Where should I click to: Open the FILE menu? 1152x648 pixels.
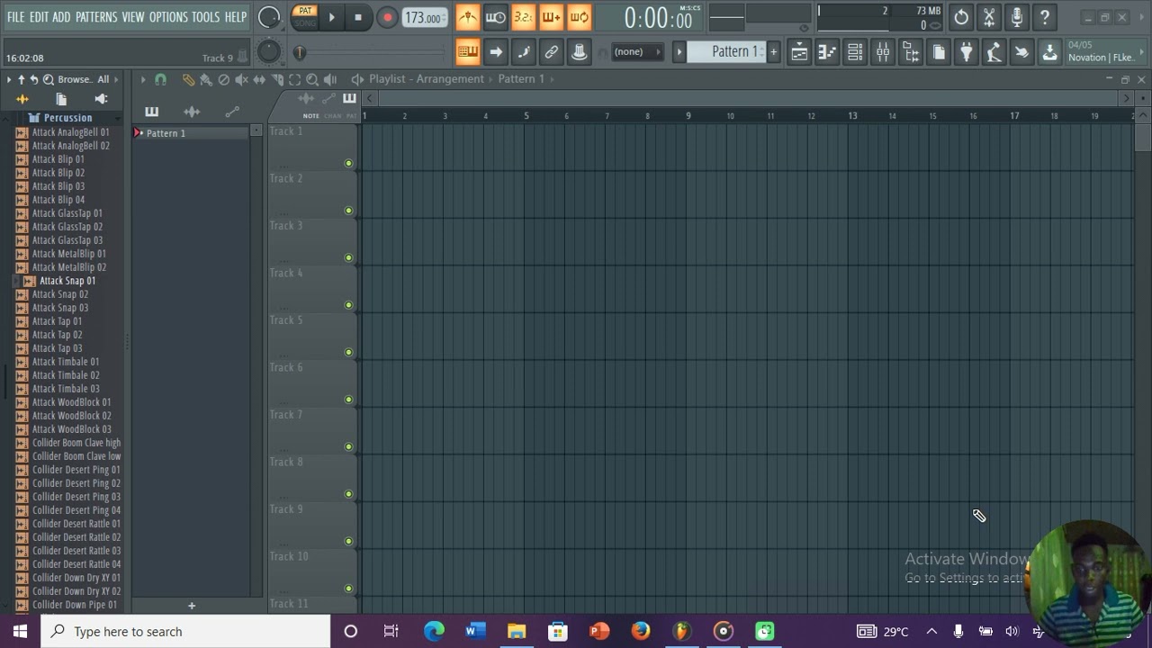click(16, 17)
